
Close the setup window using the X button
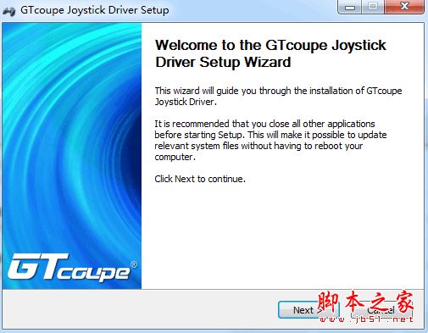(x=404, y=7)
